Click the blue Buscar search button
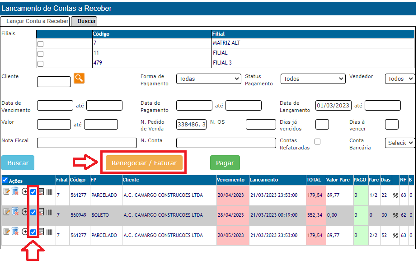This screenshot has height=265, width=418. pos(18,163)
